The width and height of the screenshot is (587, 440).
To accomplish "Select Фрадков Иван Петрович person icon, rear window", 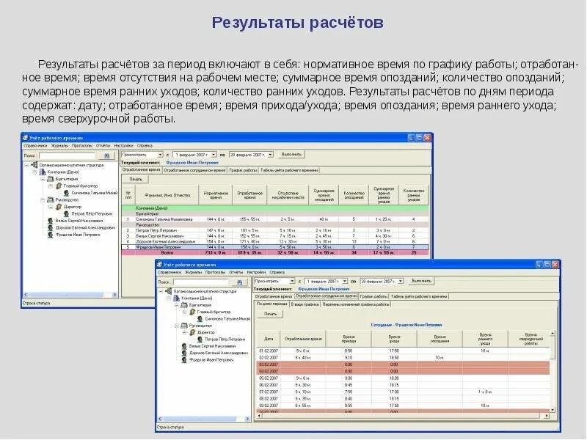I will 51,235.
